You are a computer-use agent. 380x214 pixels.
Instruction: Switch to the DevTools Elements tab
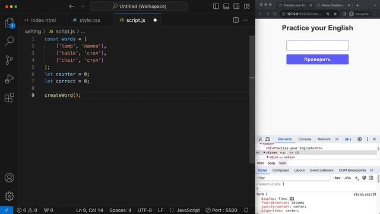coord(285,139)
